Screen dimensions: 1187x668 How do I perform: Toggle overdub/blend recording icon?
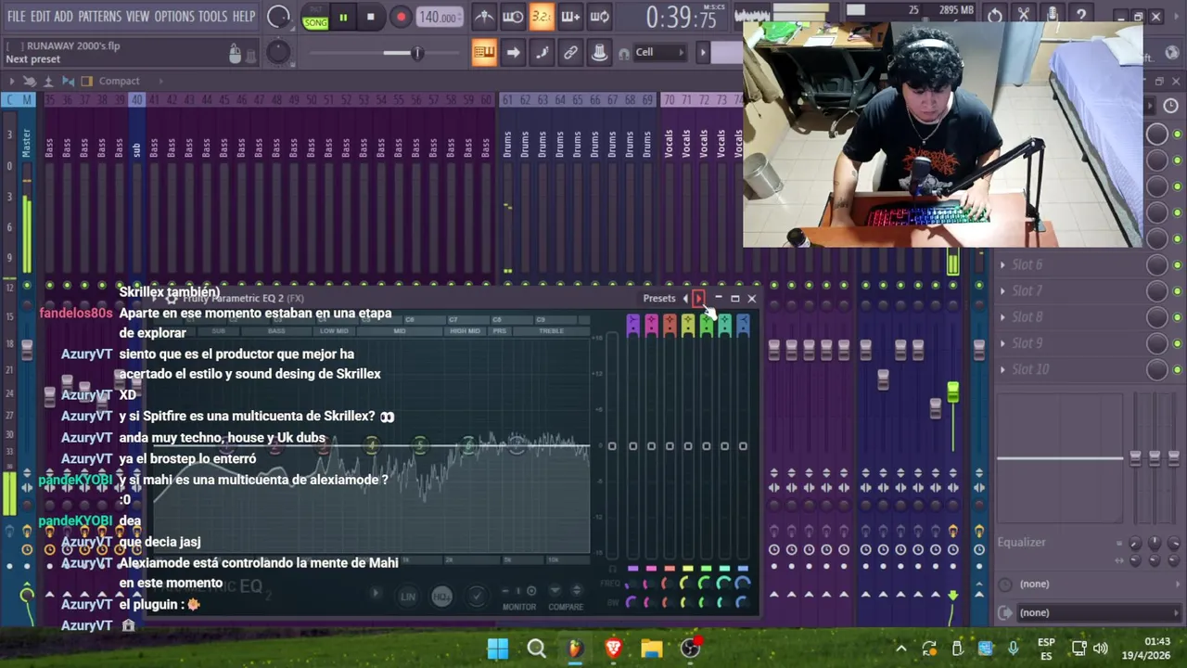click(570, 17)
